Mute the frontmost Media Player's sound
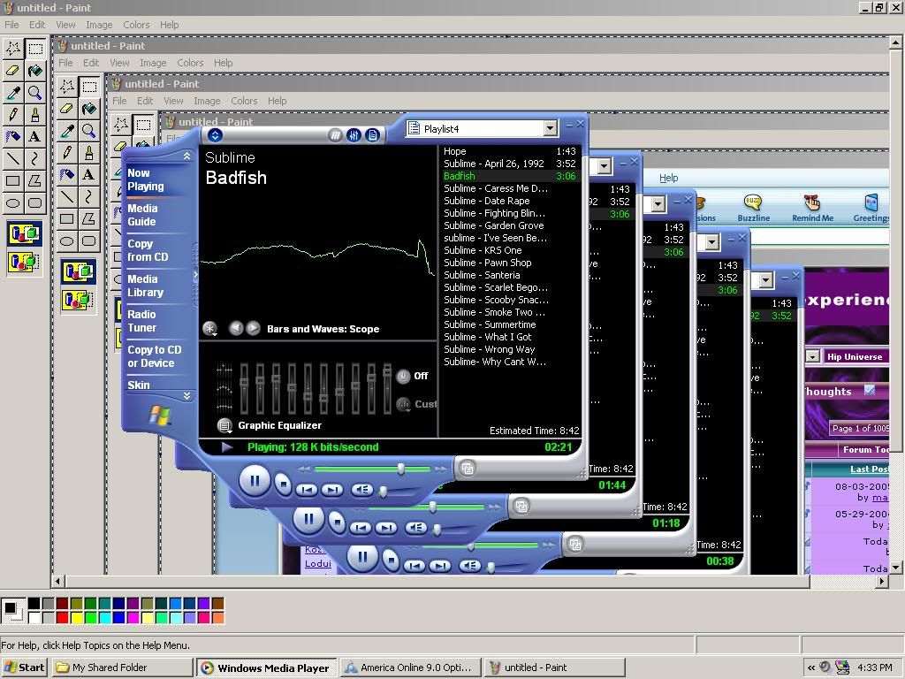Image resolution: width=905 pixels, height=679 pixels. click(361, 489)
